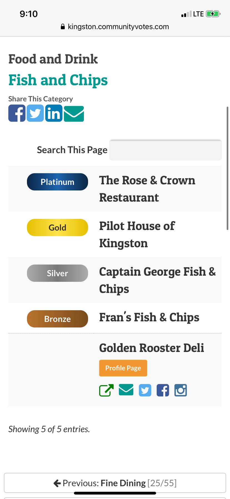The height and width of the screenshot is (499, 230).
Task: Open Golden Rooster Deli Twitter icon
Action: point(145,390)
